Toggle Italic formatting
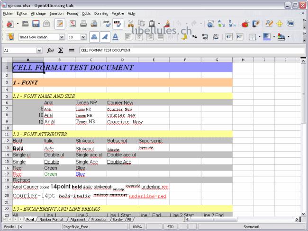Screen dimensions: 308x231 (105, 37)
